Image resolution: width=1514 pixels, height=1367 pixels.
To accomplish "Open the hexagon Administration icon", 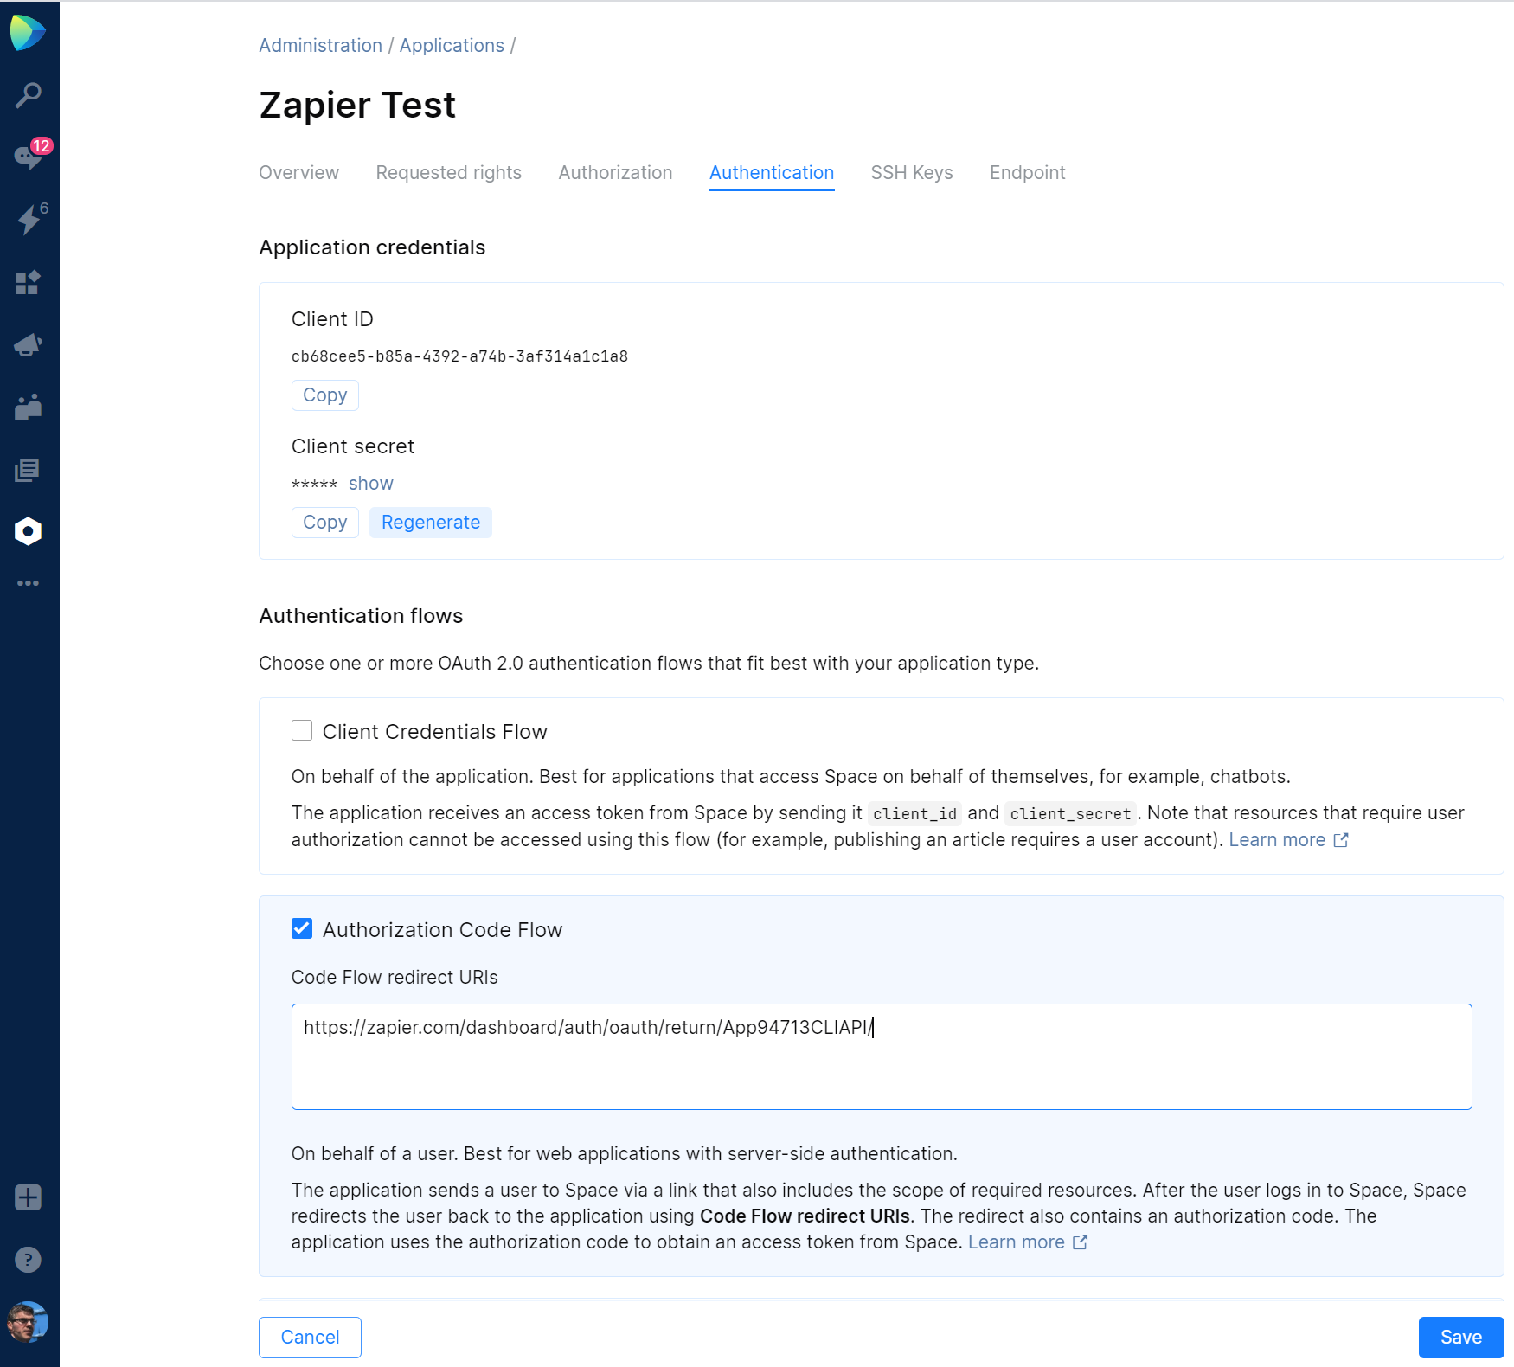I will point(29,531).
